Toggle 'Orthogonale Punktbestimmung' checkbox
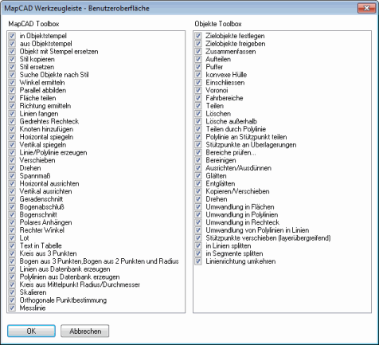The image size is (379, 345). pos(12,300)
